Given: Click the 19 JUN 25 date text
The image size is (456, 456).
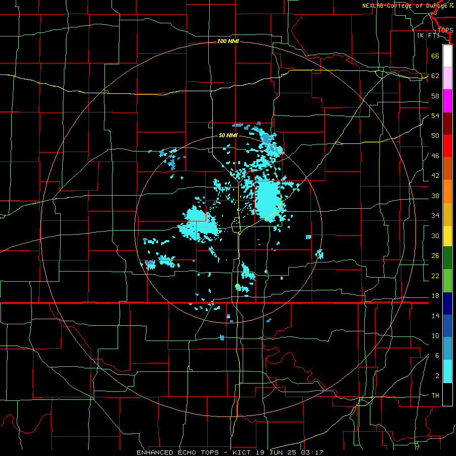Looking at the screenshot, I should point(277,452).
